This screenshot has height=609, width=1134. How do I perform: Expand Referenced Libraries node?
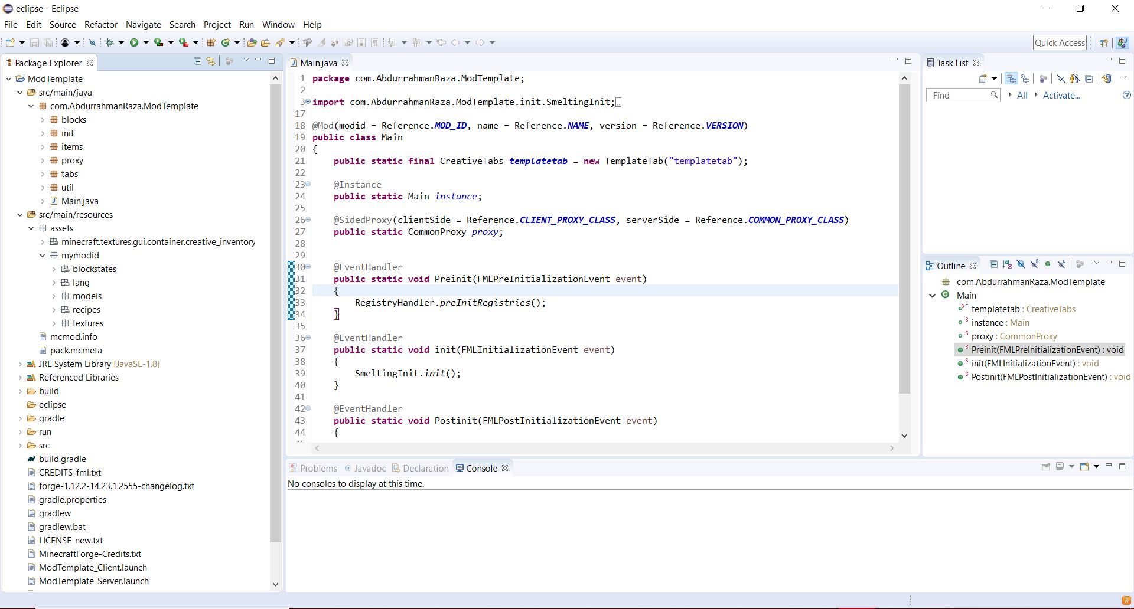tap(20, 378)
